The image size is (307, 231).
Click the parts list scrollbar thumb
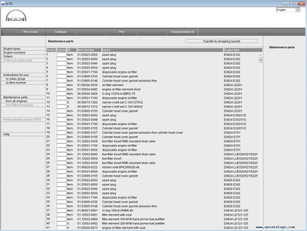260,60
